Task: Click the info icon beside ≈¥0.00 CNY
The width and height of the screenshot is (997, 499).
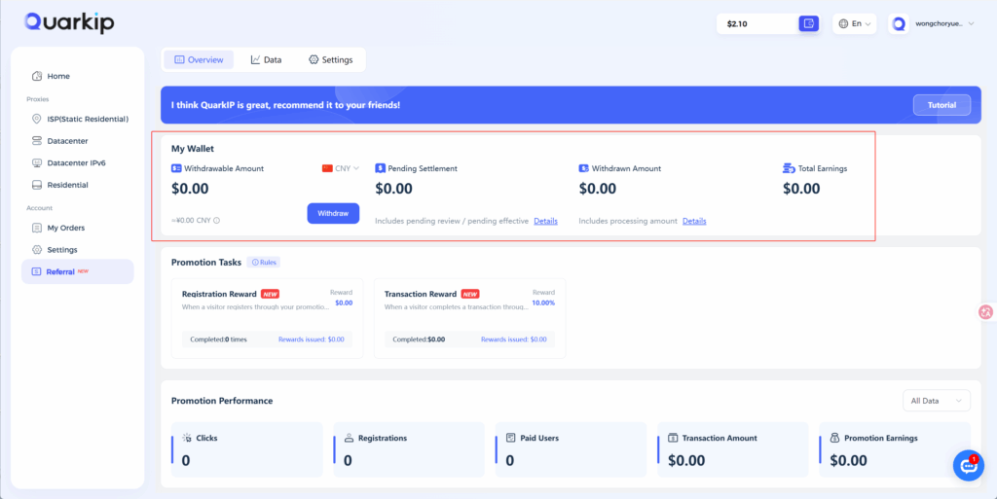Action: point(216,221)
